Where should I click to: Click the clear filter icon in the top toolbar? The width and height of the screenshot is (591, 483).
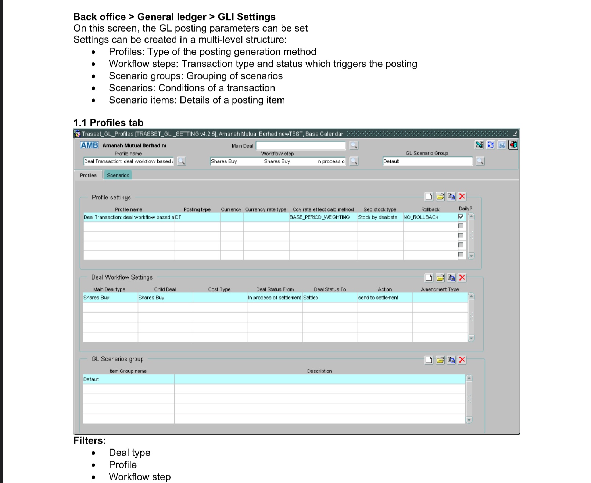(x=479, y=145)
